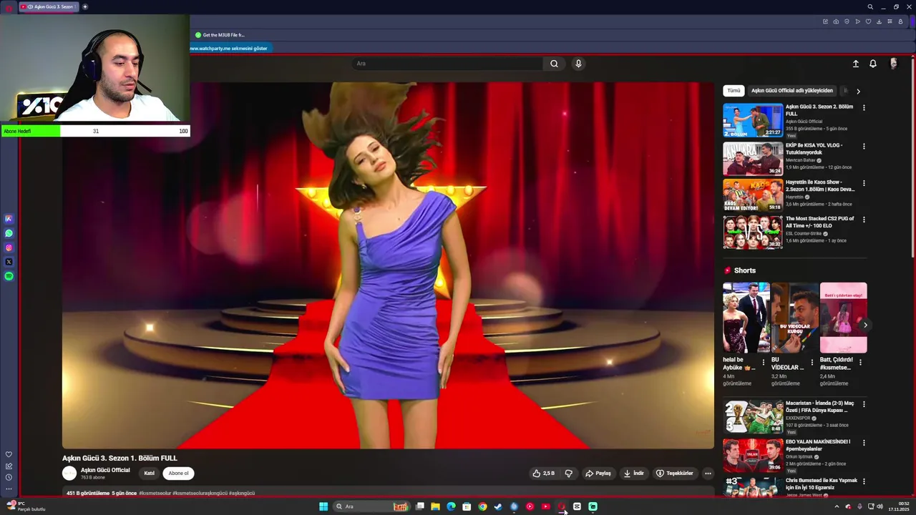Show next Shorts with arrow
Image resolution: width=916 pixels, height=515 pixels.
point(865,325)
